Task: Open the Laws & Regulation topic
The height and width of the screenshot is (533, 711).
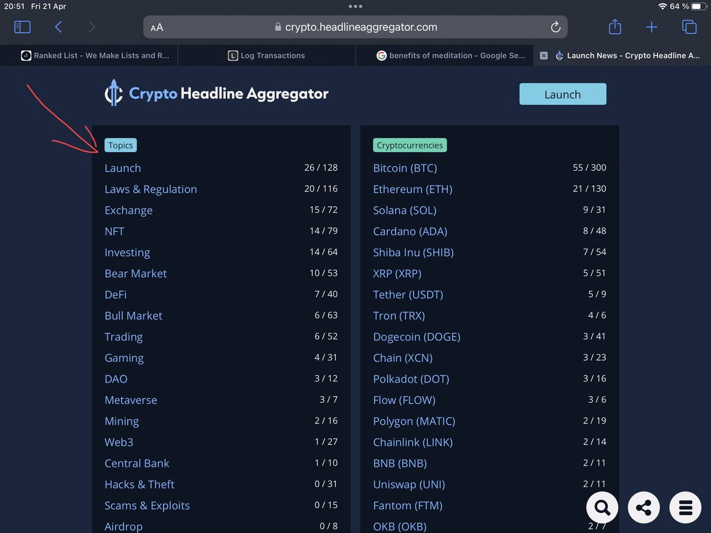Action: 150,190
